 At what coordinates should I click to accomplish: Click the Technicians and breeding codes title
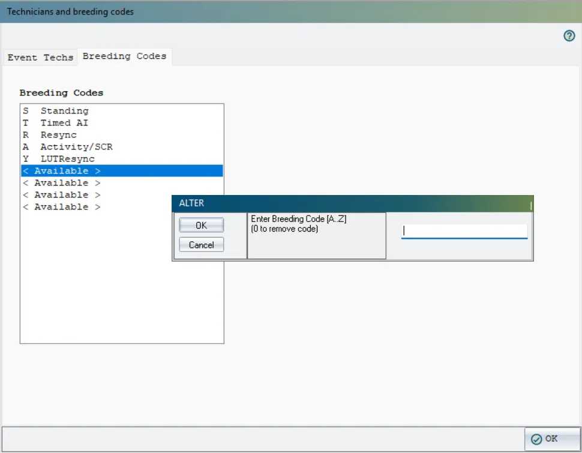70,12
